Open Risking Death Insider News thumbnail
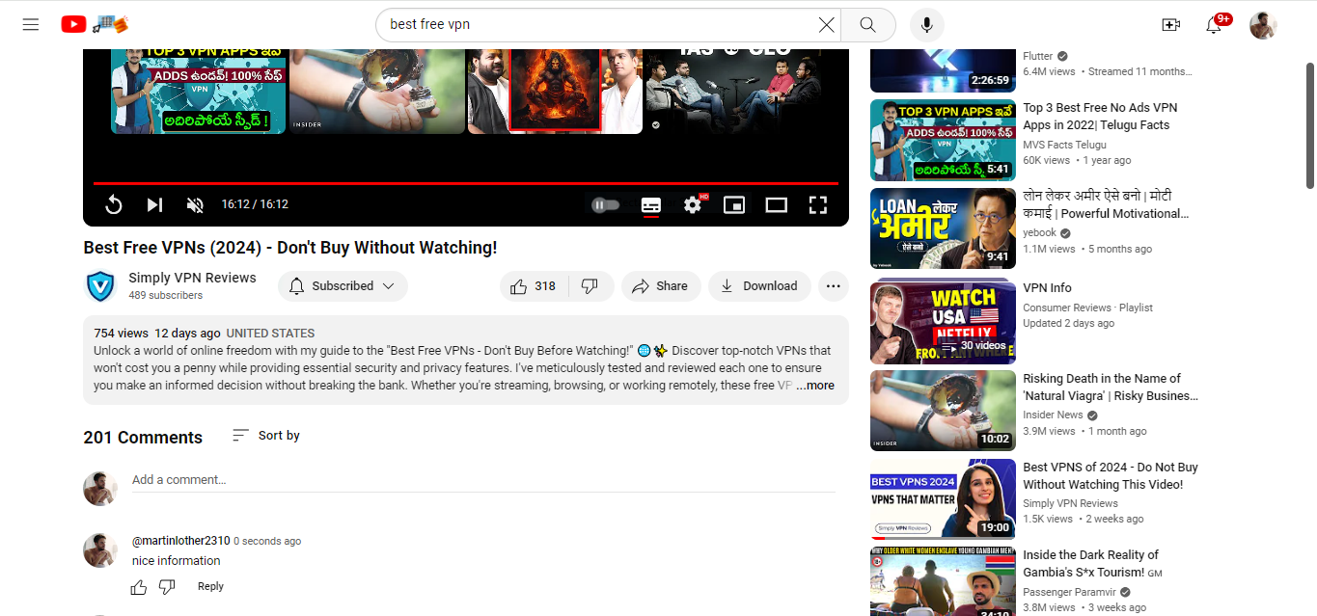 point(943,411)
